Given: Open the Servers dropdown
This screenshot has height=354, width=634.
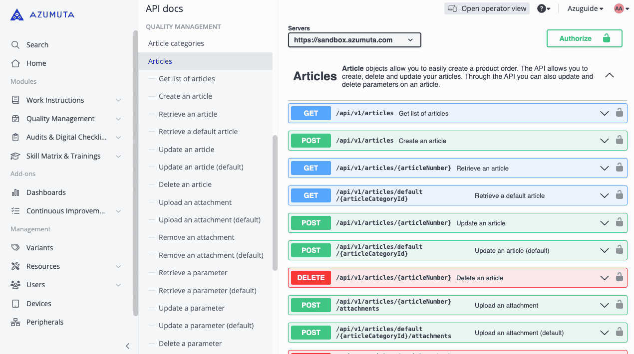Looking at the screenshot, I should (354, 40).
